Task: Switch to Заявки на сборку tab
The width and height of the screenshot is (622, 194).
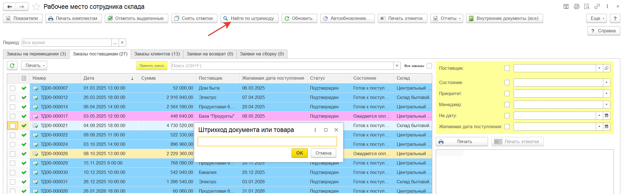Action: click(x=262, y=54)
